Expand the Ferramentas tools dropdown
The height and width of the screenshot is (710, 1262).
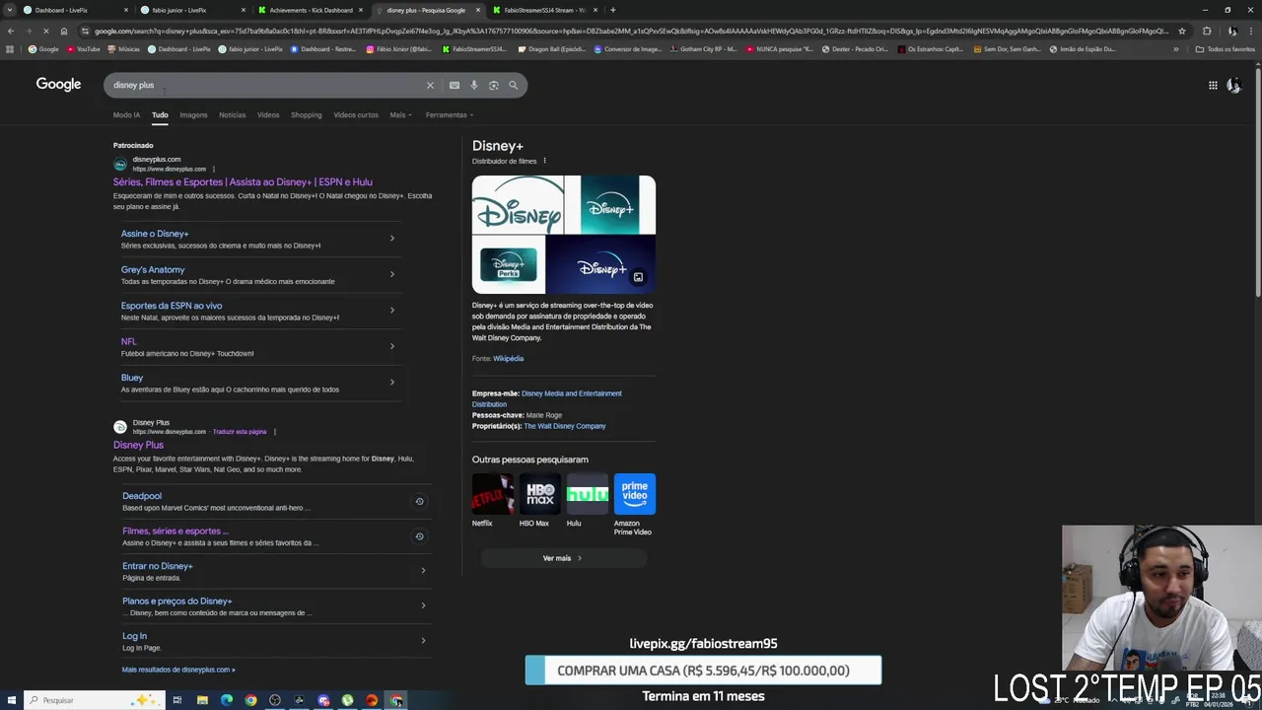coord(450,114)
